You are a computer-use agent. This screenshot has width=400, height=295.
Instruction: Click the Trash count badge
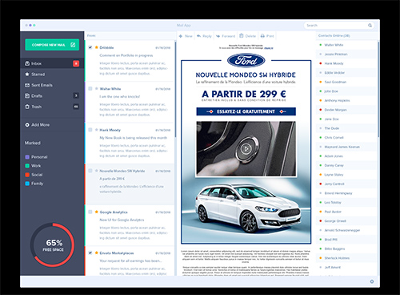76,107
